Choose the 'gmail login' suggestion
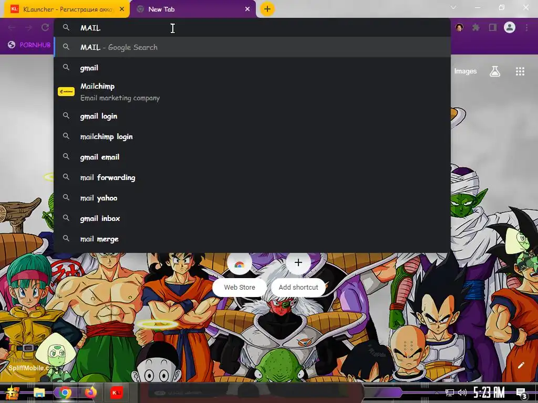This screenshot has width=538, height=403. click(x=252, y=116)
